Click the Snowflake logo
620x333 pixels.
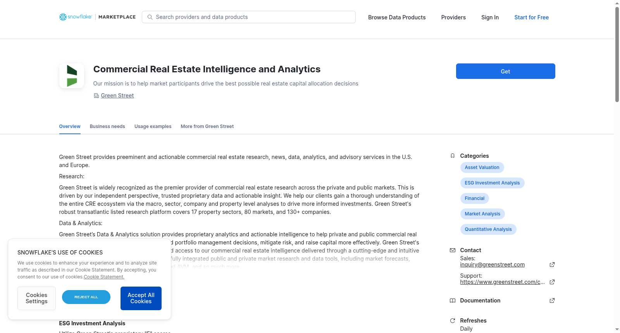coord(76,17)
